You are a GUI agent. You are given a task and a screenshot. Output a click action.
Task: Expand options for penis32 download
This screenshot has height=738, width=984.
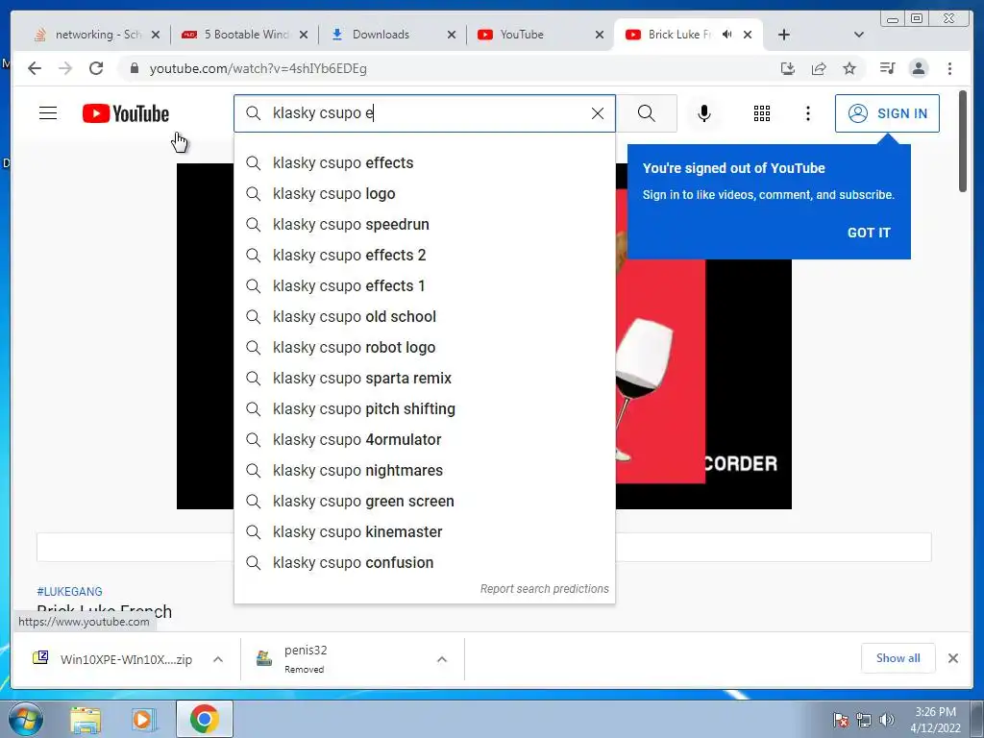point(442,659)
